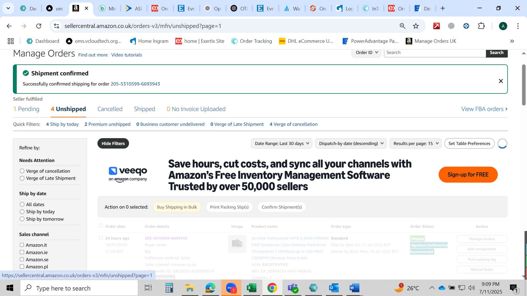
Task: Open Results per page dropdown
Action: 416,144
